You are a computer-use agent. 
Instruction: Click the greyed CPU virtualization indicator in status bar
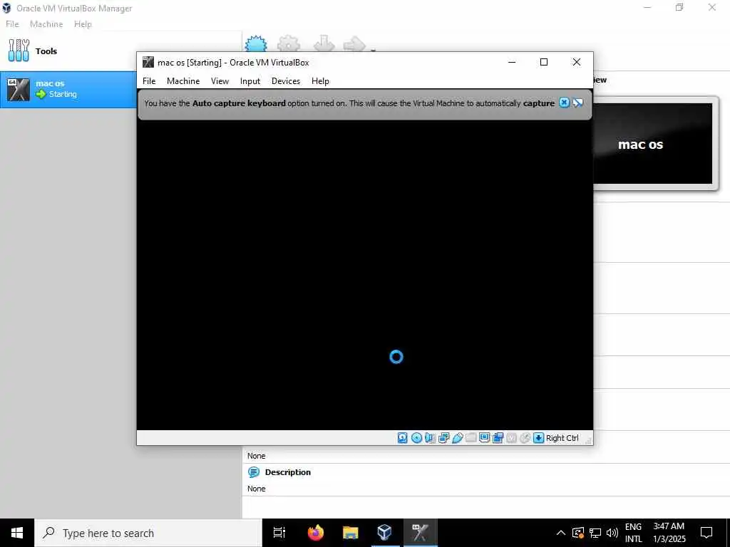tap(511, 438)
